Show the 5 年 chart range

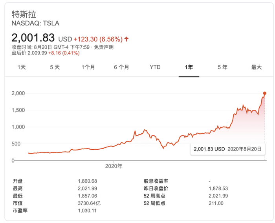(223, 67)
